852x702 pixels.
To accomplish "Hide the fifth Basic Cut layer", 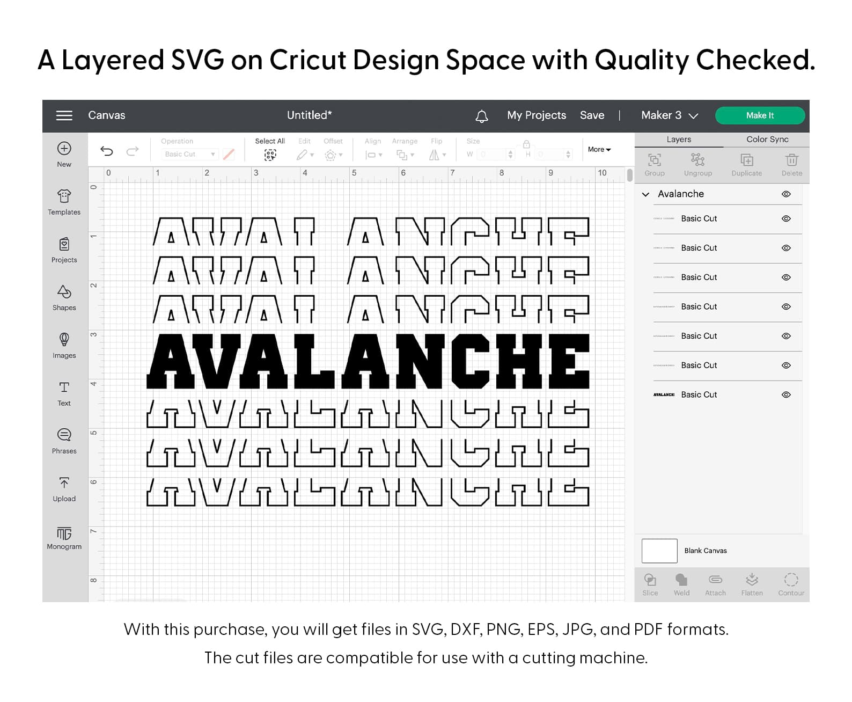I will pyautogui.click(x=786, y=336).
